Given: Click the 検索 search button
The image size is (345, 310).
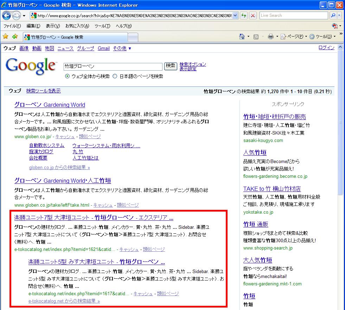Looking at the screenshot, I should [x=171, y=66].
